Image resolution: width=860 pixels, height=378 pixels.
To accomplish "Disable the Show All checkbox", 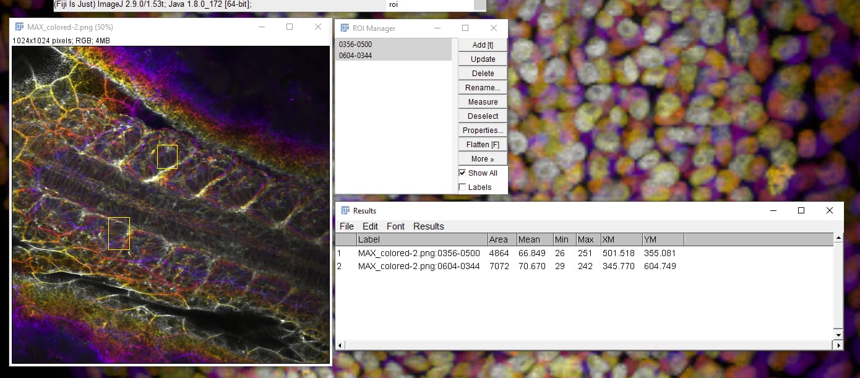I will [x=462, y=173].
